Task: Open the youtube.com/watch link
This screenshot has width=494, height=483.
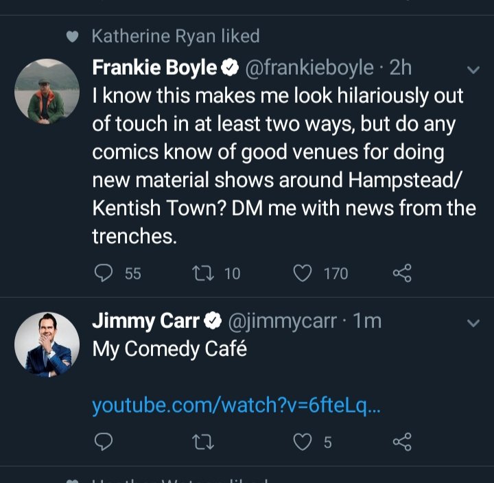Action: pos(236,405)
